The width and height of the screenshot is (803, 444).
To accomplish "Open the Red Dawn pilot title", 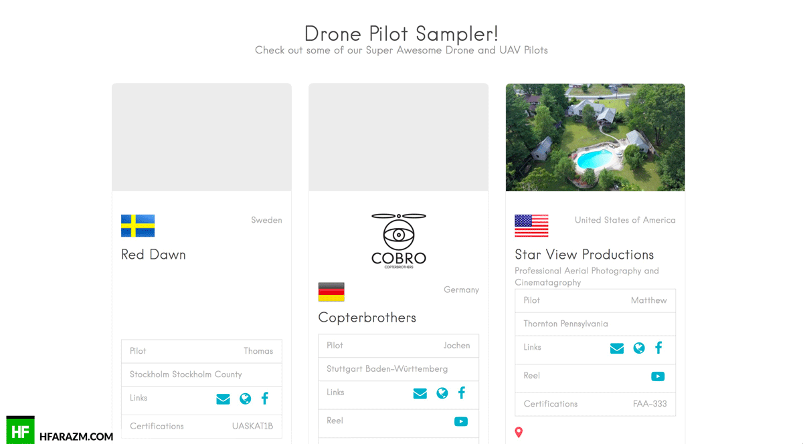I will 153,255.
